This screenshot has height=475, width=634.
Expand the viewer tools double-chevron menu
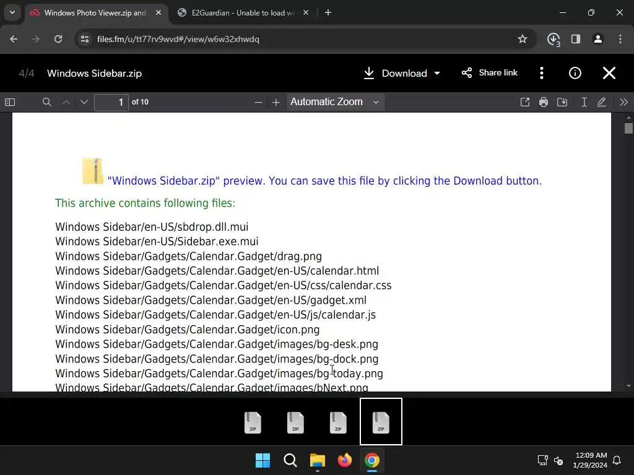(x=623, y=102)
